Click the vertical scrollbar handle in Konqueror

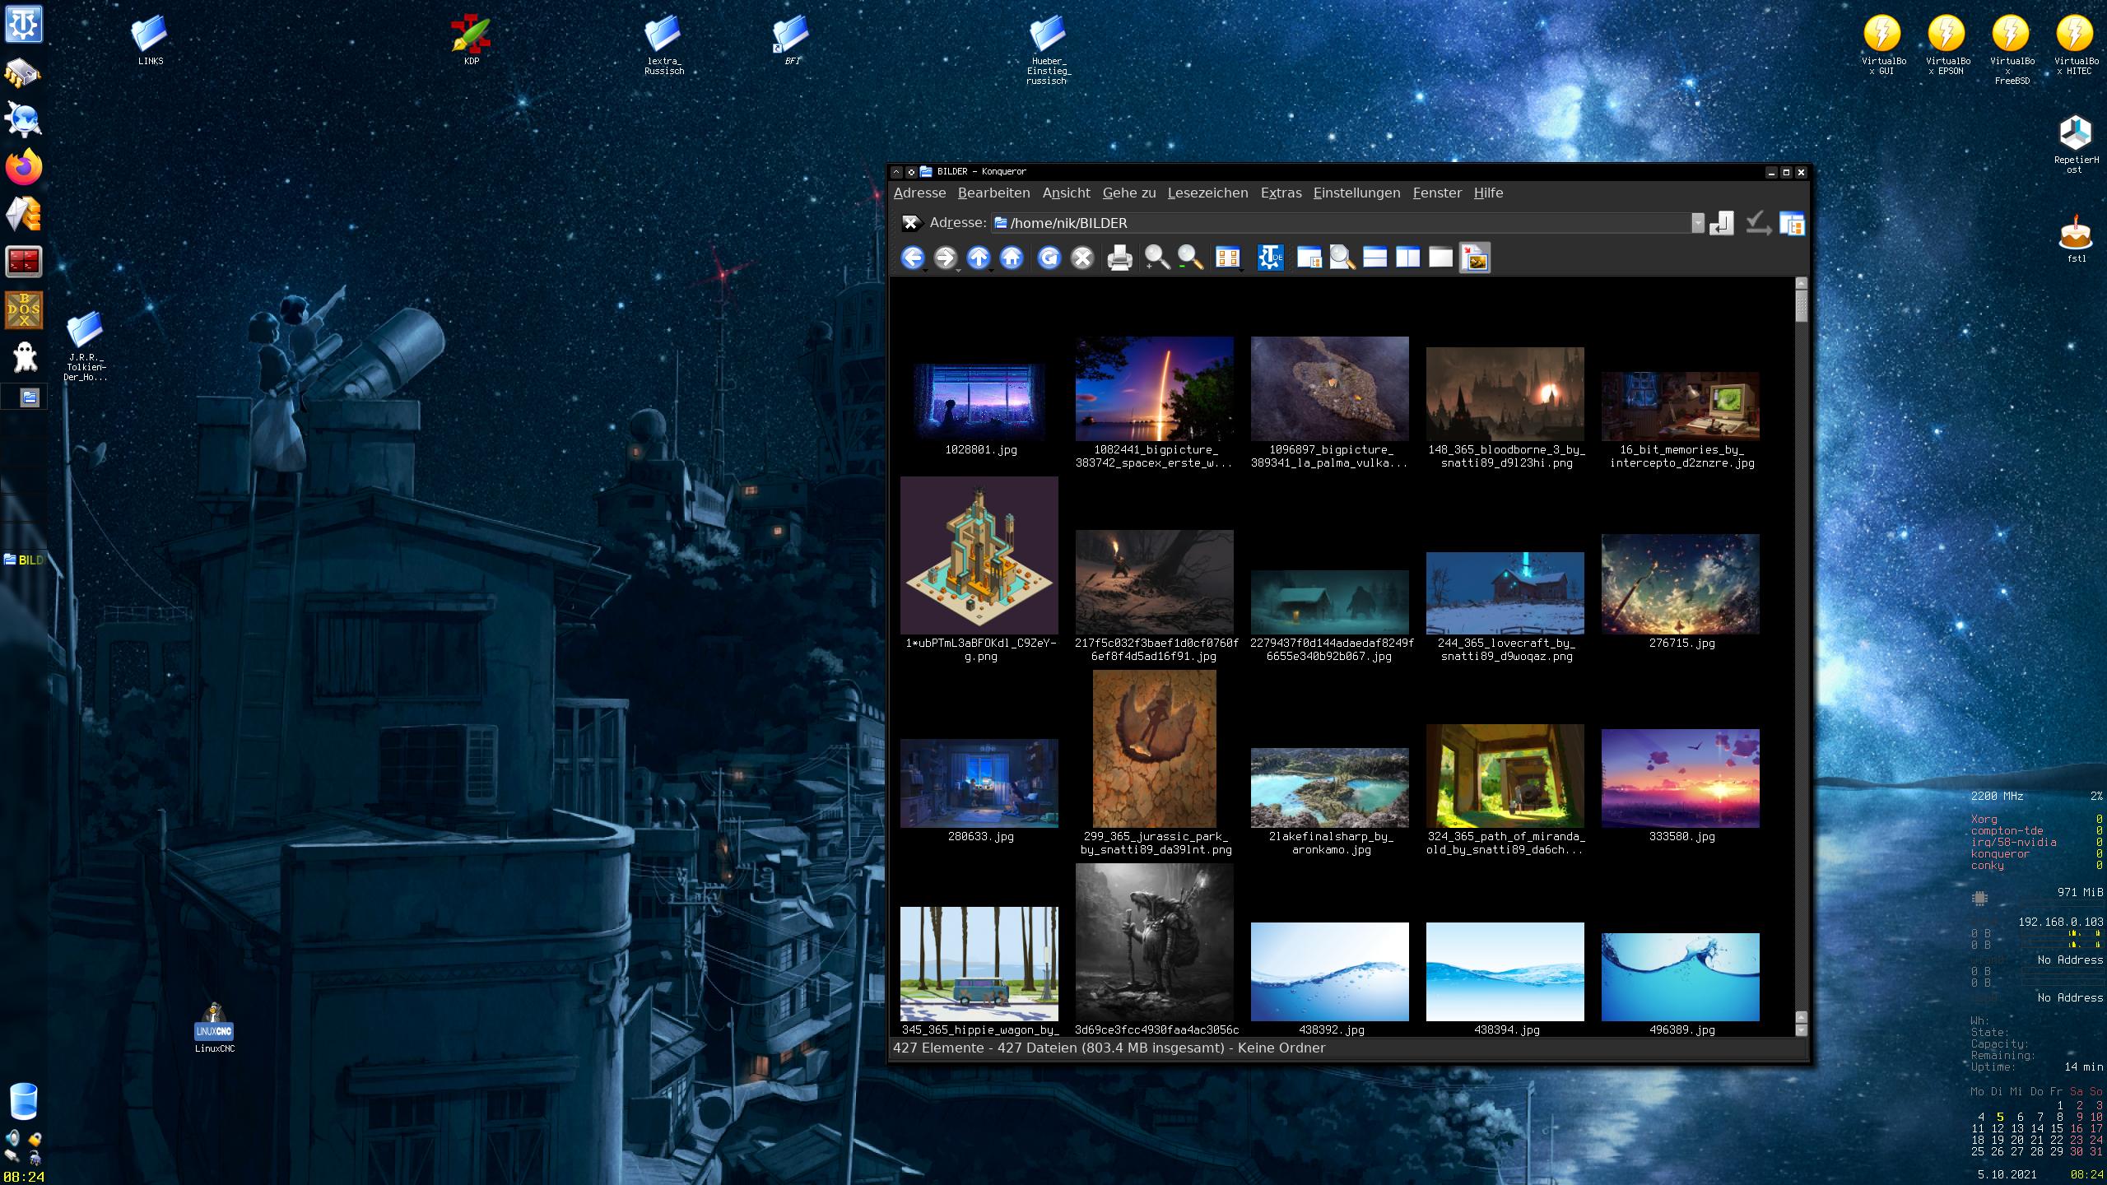(1801, 305)
